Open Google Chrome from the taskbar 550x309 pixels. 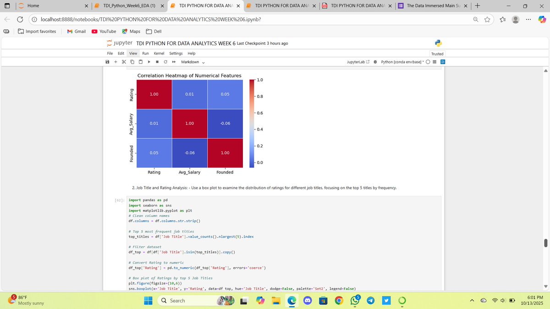[x=339, y=300]
